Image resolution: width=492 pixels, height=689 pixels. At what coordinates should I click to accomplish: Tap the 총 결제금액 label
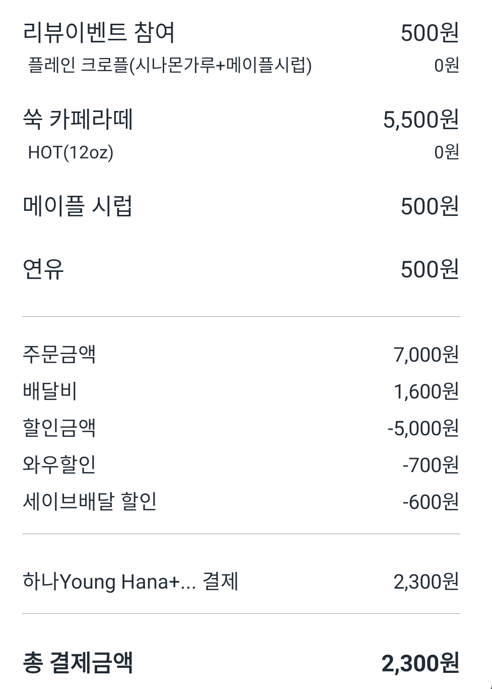pyautogui.click(x=78, y=663)
